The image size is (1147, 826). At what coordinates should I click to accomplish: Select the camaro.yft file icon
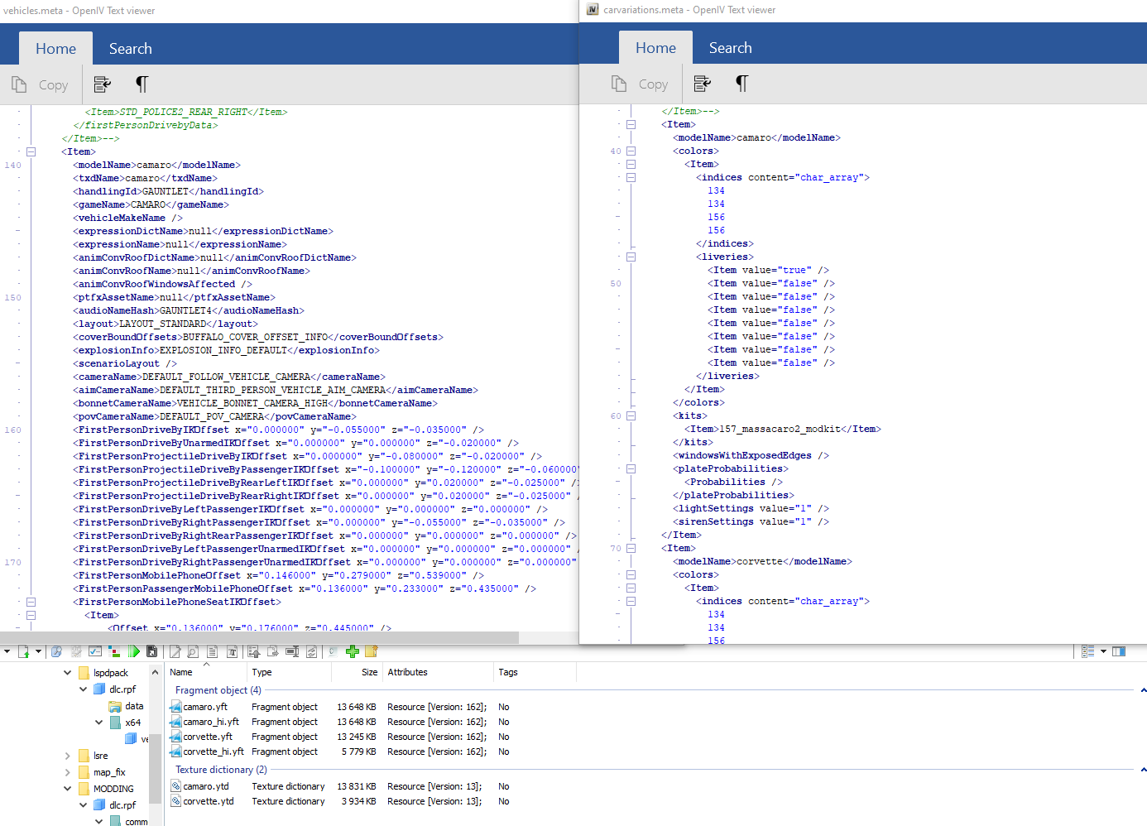click(x=176, y=707)
